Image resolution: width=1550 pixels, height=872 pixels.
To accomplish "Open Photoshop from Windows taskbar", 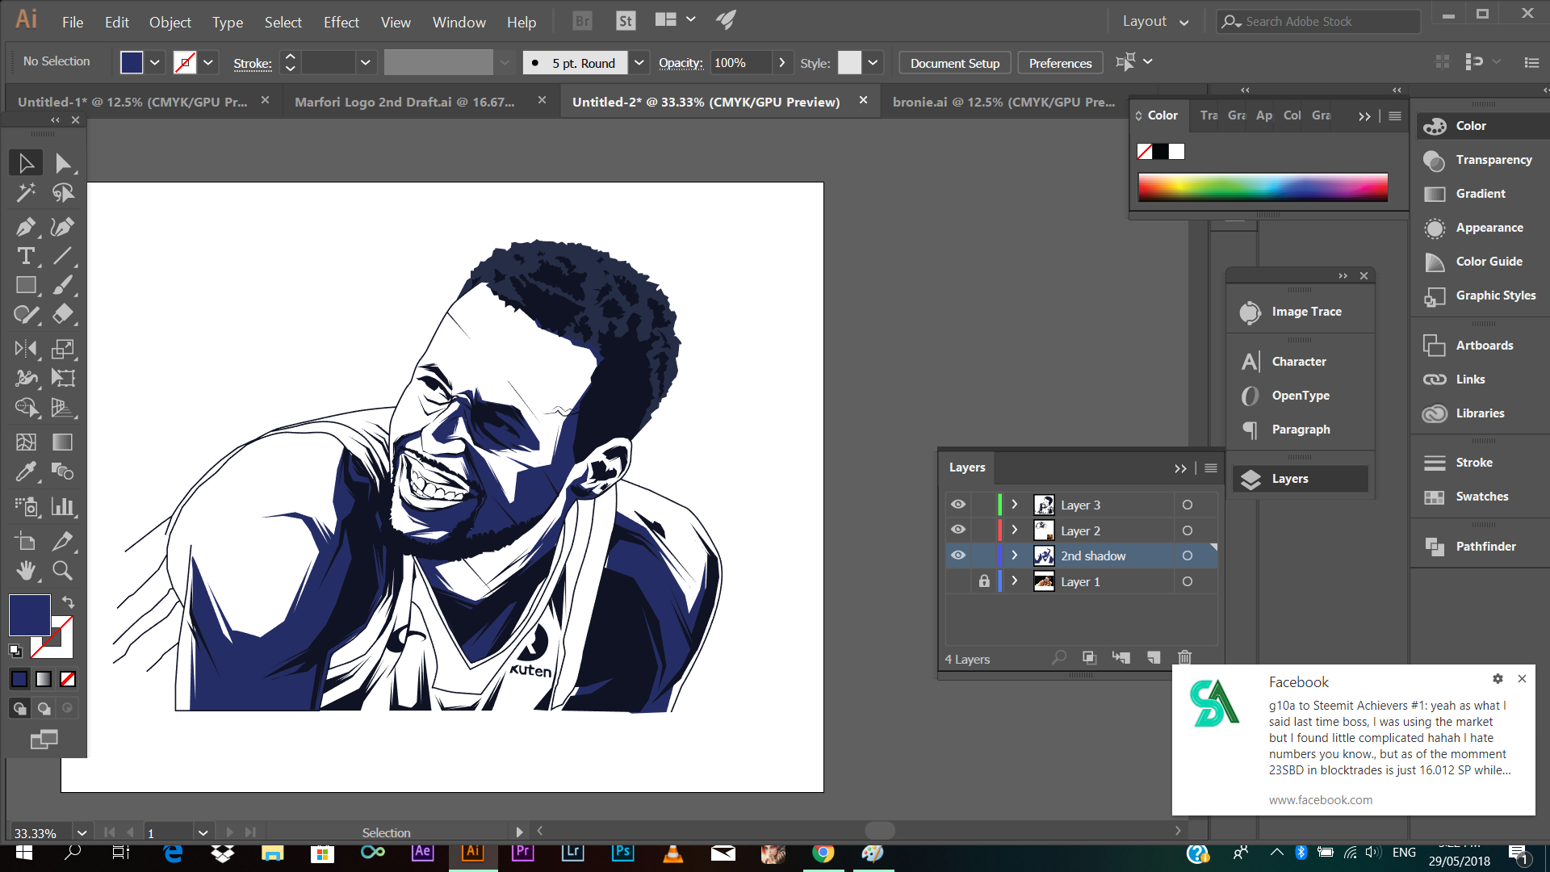I will click(622, 853).
